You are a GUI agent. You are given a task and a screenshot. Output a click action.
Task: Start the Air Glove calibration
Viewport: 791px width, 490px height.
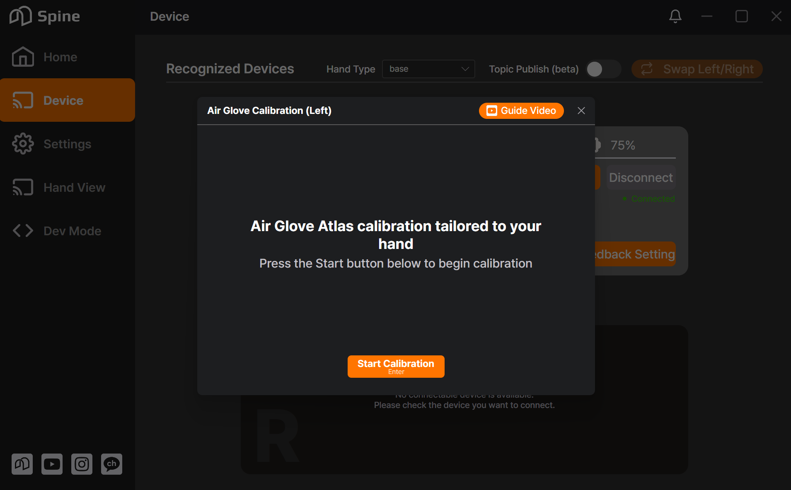[x=396, y=367]
